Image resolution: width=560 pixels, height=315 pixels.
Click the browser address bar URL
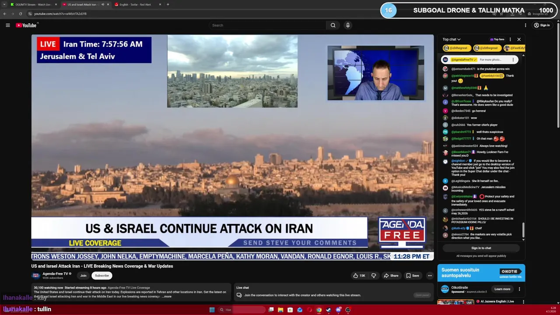pos(60,14)
